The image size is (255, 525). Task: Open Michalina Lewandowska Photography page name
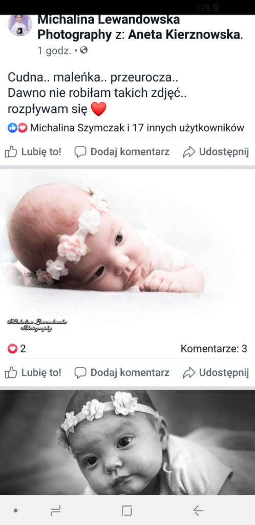click(x=109, y=27)
